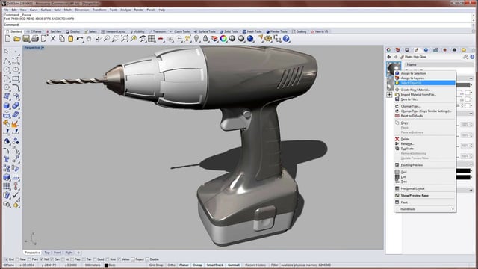
Task: Open the Perspective viewport title dropdown arrow
Action: pyautogui.click(x=43, y=48)
